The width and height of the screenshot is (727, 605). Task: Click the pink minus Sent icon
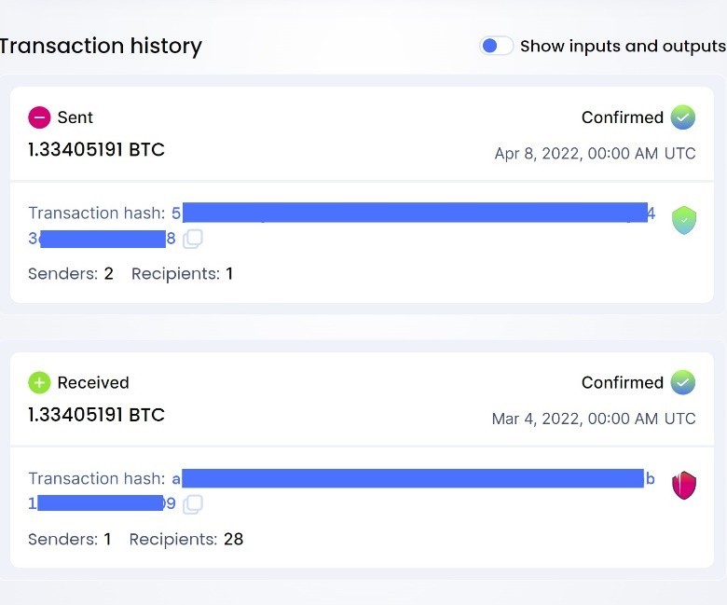39,117
